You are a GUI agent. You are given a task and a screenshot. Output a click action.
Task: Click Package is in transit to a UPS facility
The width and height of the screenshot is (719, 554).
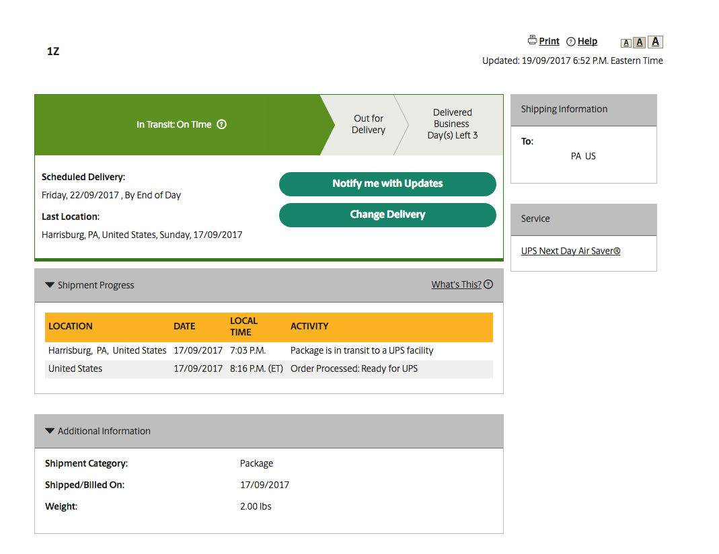point(362,350)
